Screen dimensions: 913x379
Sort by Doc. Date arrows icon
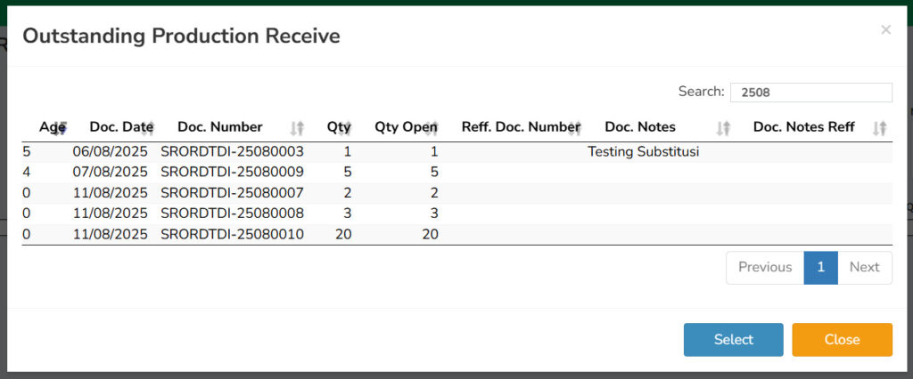(x=147, y=128)
